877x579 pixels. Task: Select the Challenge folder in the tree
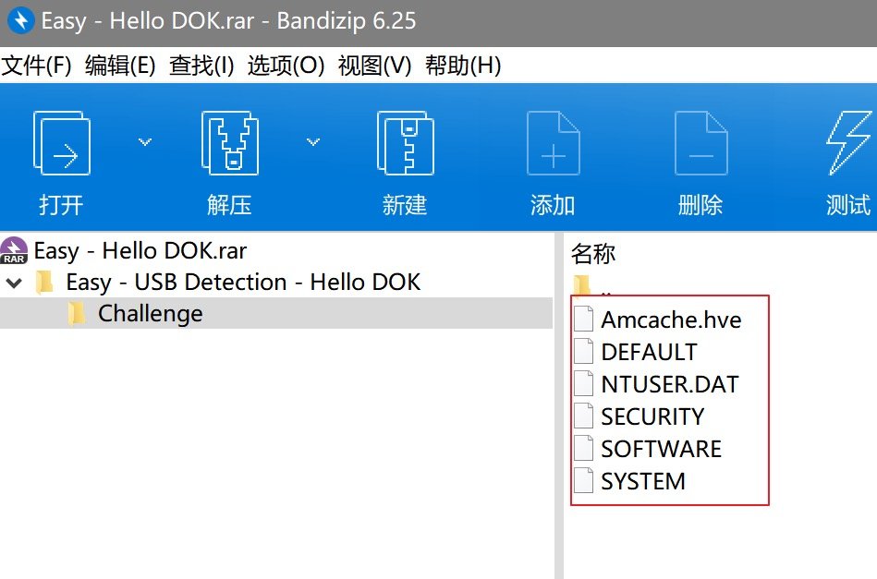pos(151,313)
